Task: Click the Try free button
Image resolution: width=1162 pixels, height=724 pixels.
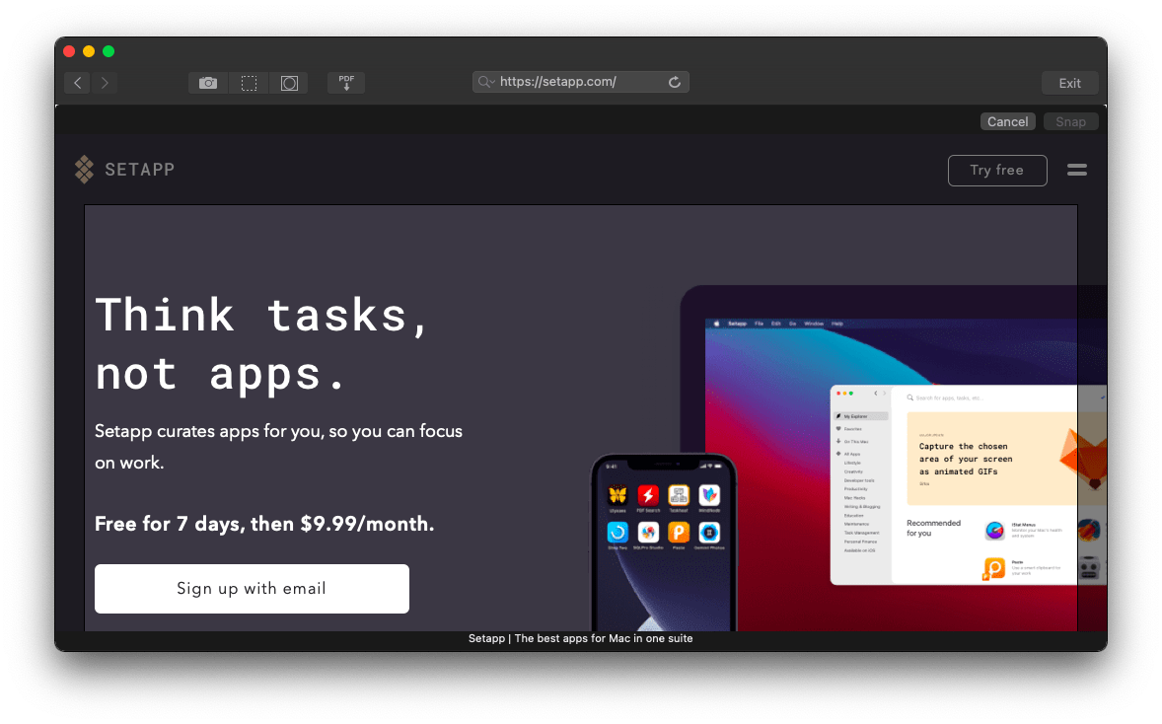Action: 997,170
